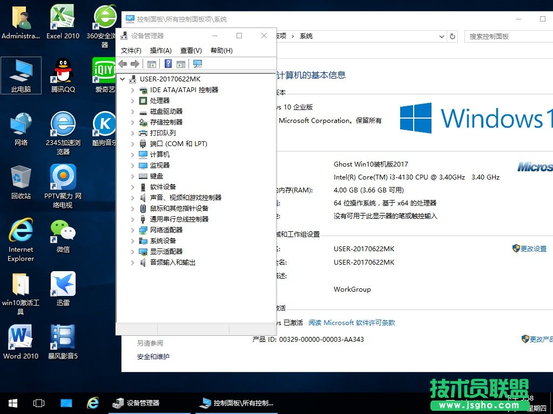Click the scan for hardware changes icon
The image size is (553, 414).
click(198, 64)
